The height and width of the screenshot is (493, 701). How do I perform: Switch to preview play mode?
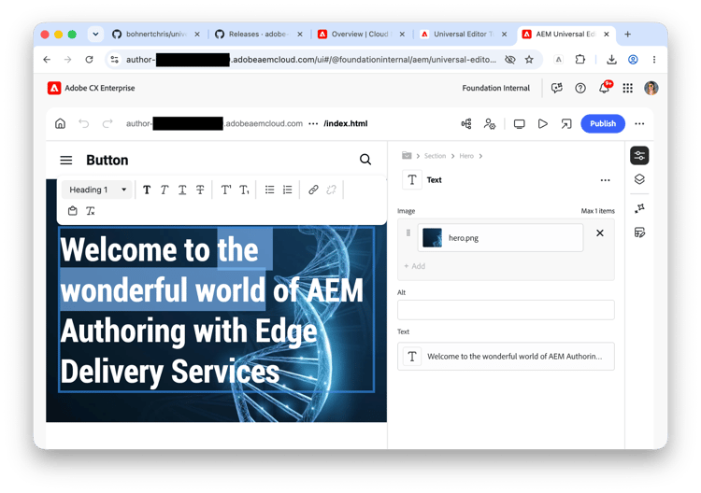point(543,123)
